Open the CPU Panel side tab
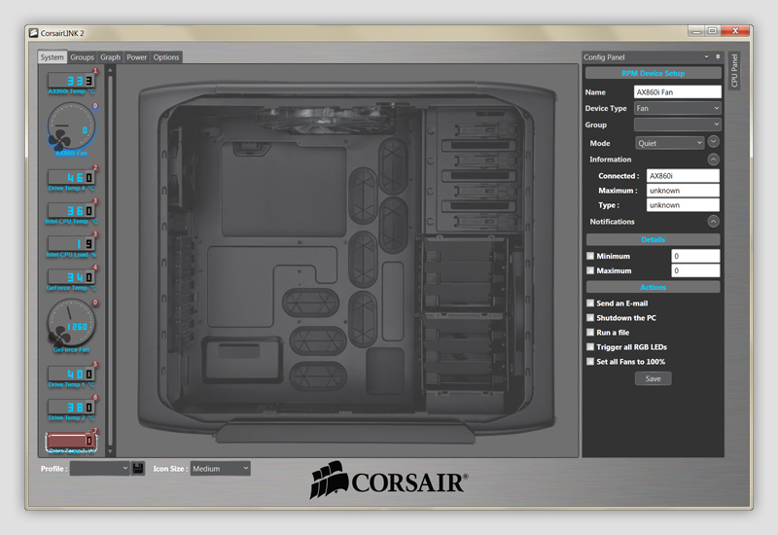Screen dimensions: 778x535 [x=734, y=70]
